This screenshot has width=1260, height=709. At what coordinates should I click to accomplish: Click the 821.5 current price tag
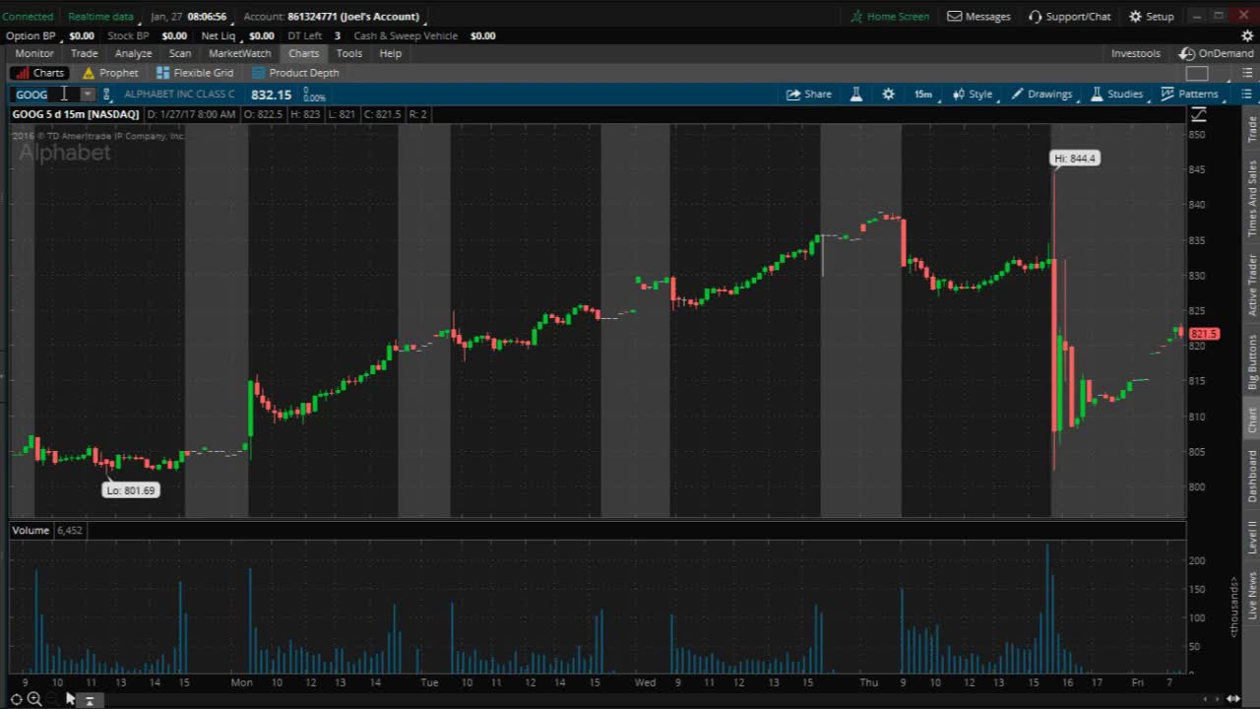click(x=1204, y=334)
